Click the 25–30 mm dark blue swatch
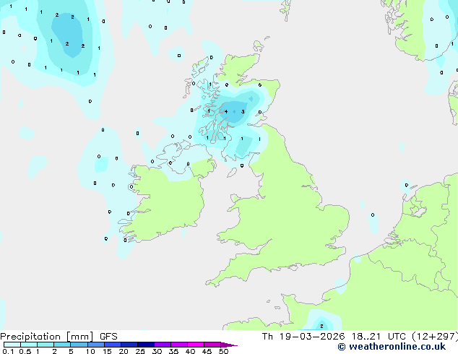This screenshot has width=458, height=354. point(146,345)
